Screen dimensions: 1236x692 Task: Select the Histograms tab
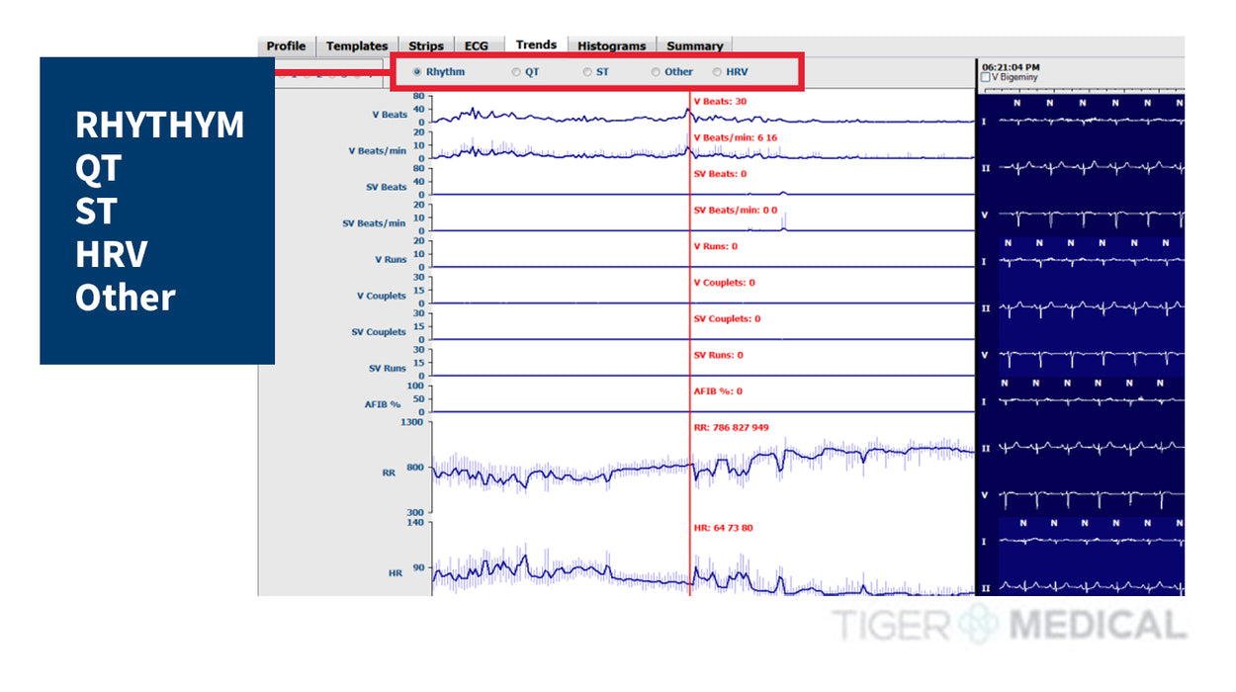[611, 46]
